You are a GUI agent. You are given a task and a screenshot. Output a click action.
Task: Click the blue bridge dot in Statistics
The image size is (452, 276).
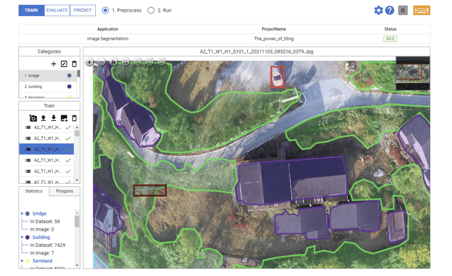27,214
